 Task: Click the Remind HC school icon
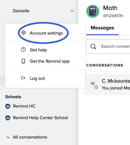(8, 106)
